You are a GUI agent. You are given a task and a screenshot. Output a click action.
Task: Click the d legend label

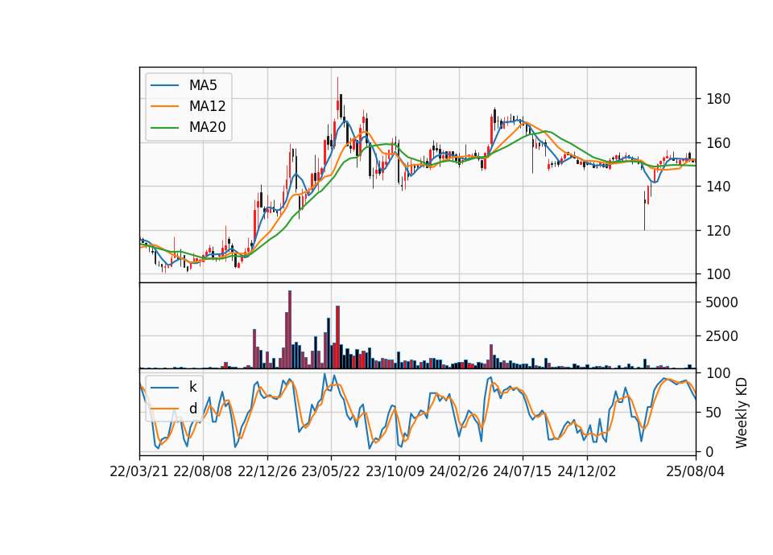(192, 409)
